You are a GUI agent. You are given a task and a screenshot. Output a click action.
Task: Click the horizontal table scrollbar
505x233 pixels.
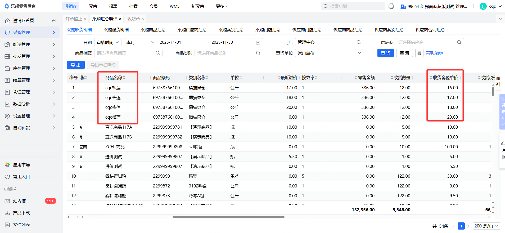[x=228, y=217]
